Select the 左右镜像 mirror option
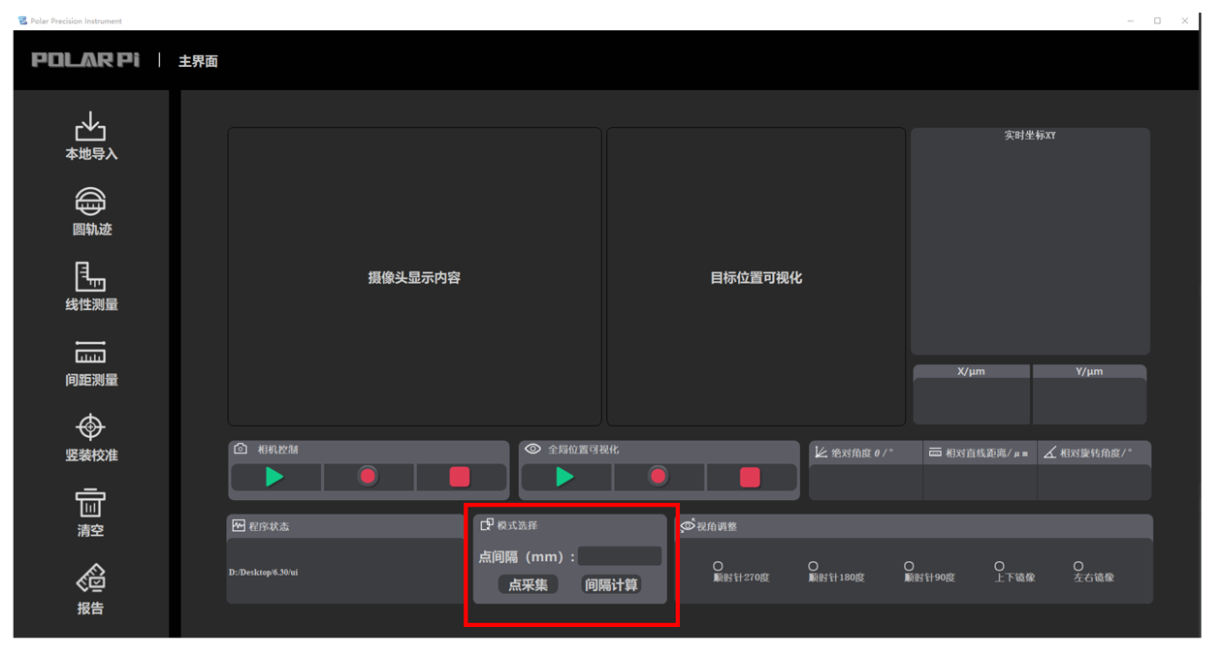1222x657 pixels. coord(1077,566)
